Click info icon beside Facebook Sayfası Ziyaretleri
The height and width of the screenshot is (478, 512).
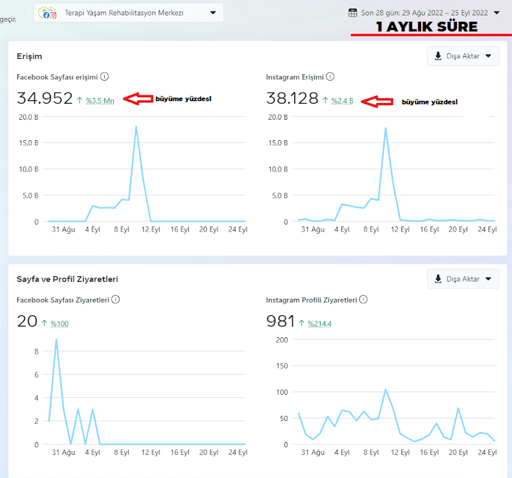116,299
